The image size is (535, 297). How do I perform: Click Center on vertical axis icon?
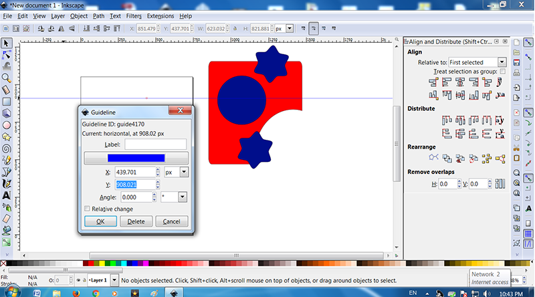[x=460, y=82]
